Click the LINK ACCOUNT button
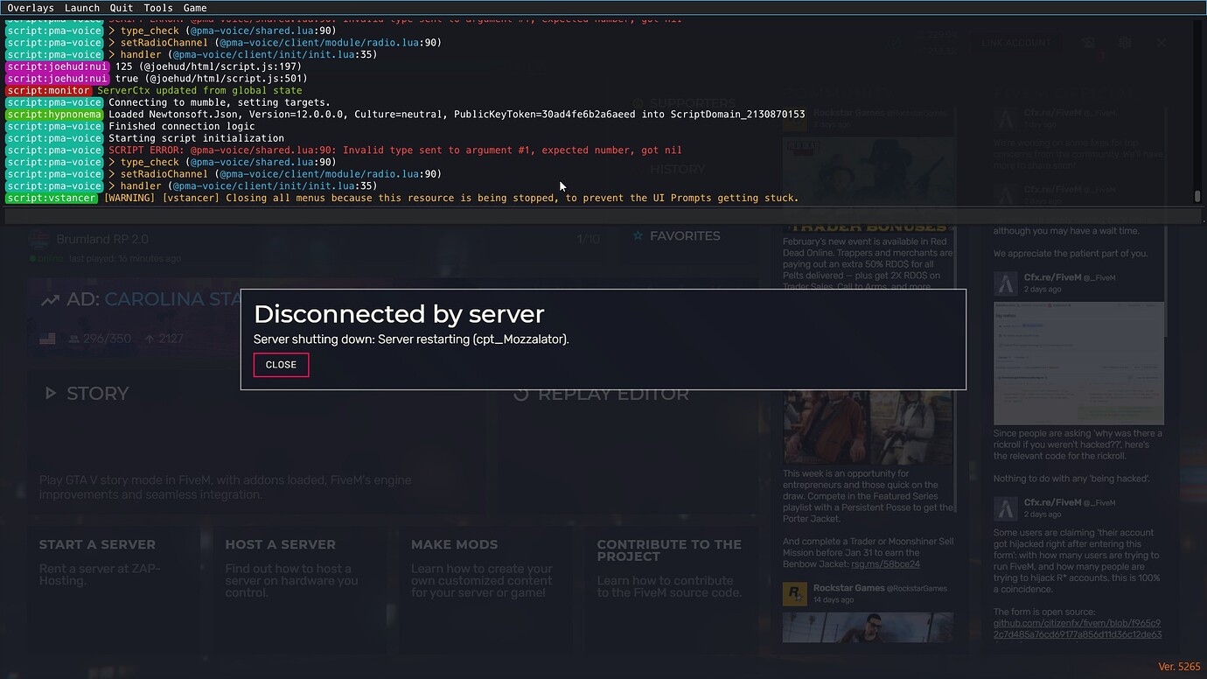The image size is (1207, 679). tap(1016, 42)
